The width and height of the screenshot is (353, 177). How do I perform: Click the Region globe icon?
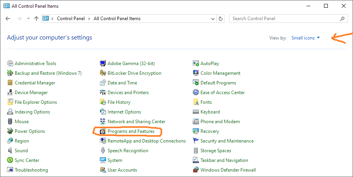click(10, 141)
